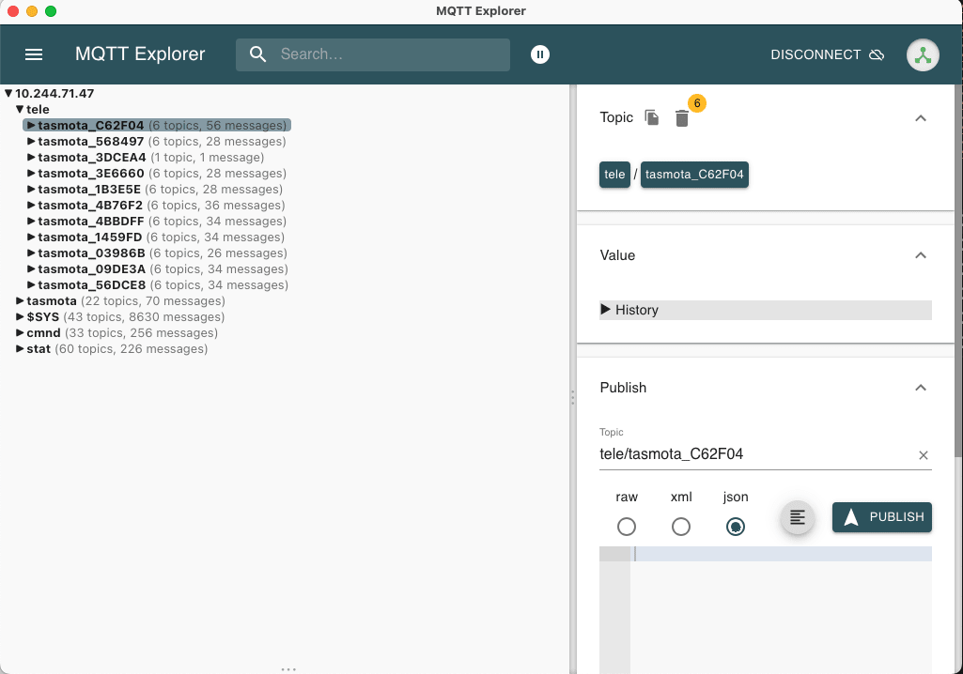
Task: Clear the publish topic field
Action: point(923,455)
